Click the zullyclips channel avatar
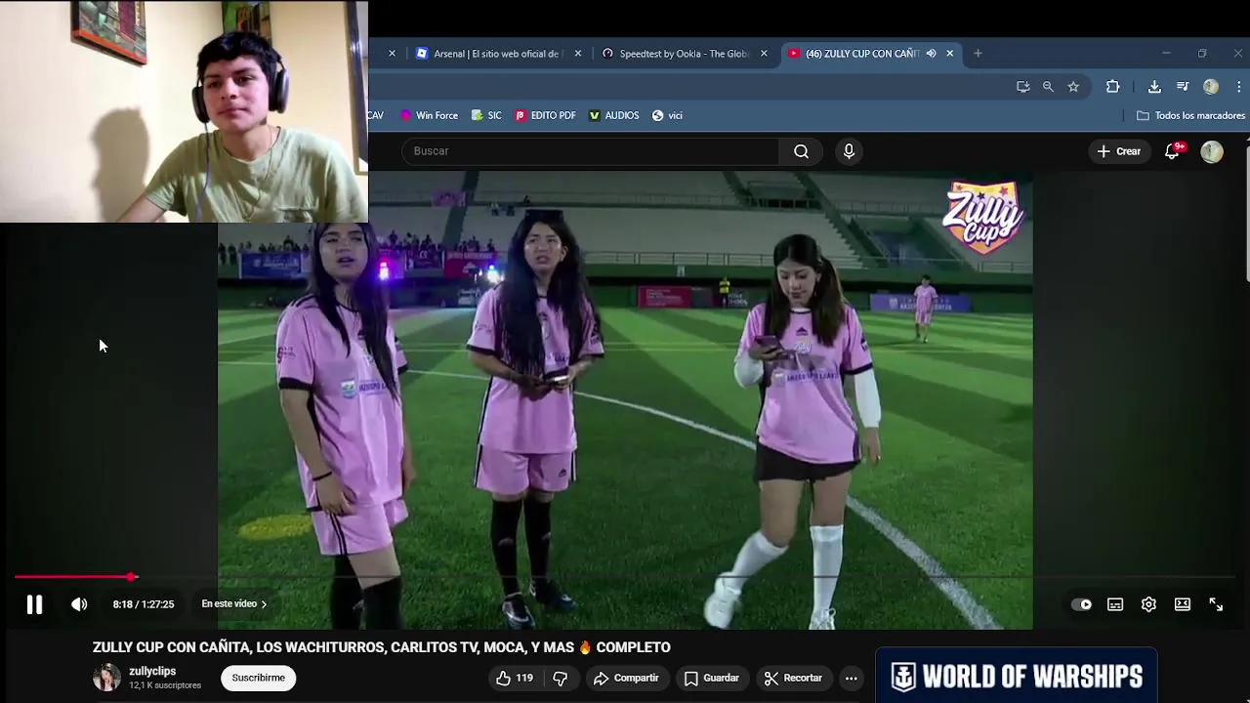1250x703 pixels. coord(106,678)
